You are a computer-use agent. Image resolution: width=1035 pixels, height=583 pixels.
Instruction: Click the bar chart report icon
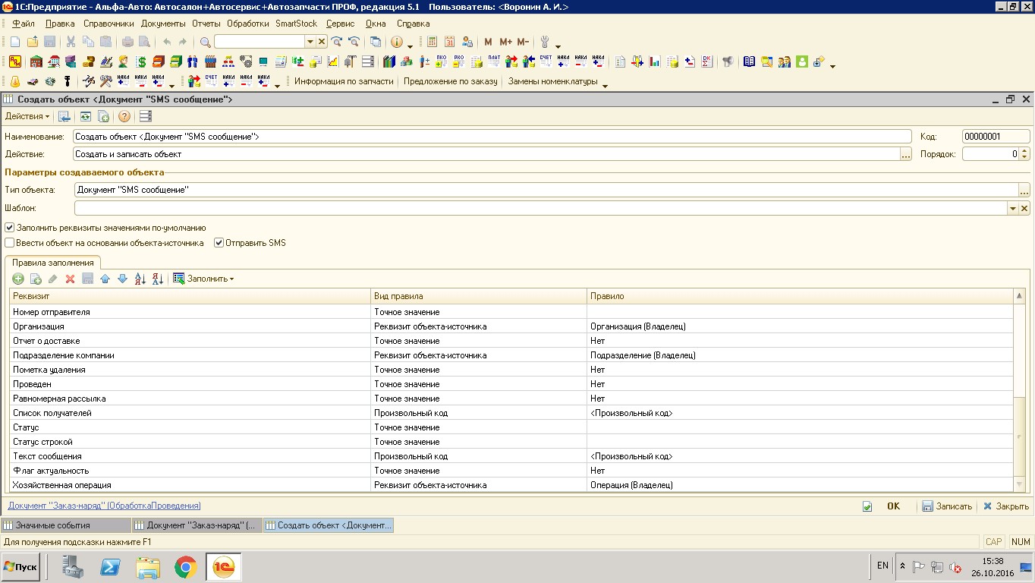(655, 61)
